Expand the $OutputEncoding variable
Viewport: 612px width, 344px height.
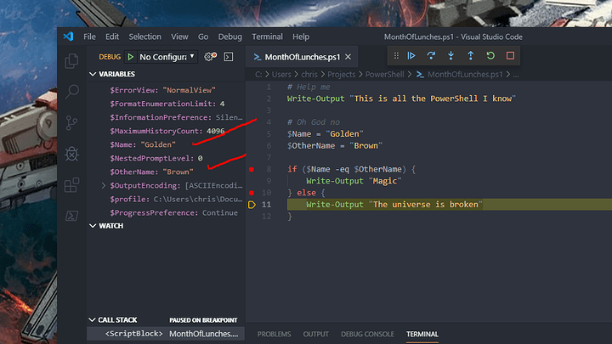point(104,186)
